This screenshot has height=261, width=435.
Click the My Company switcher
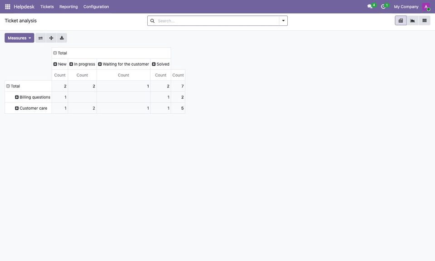(x=406, y=7)
